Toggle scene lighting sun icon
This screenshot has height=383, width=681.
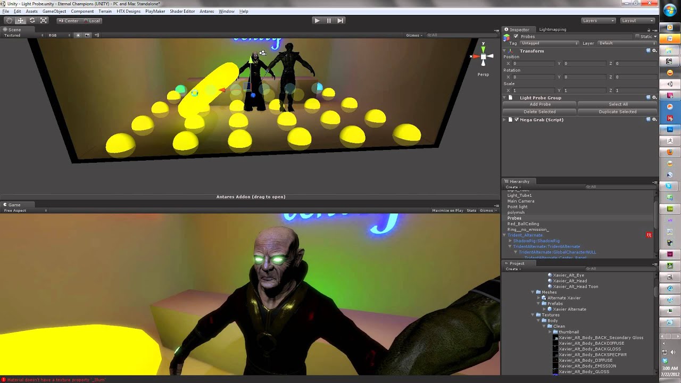(x=78, y=35)
